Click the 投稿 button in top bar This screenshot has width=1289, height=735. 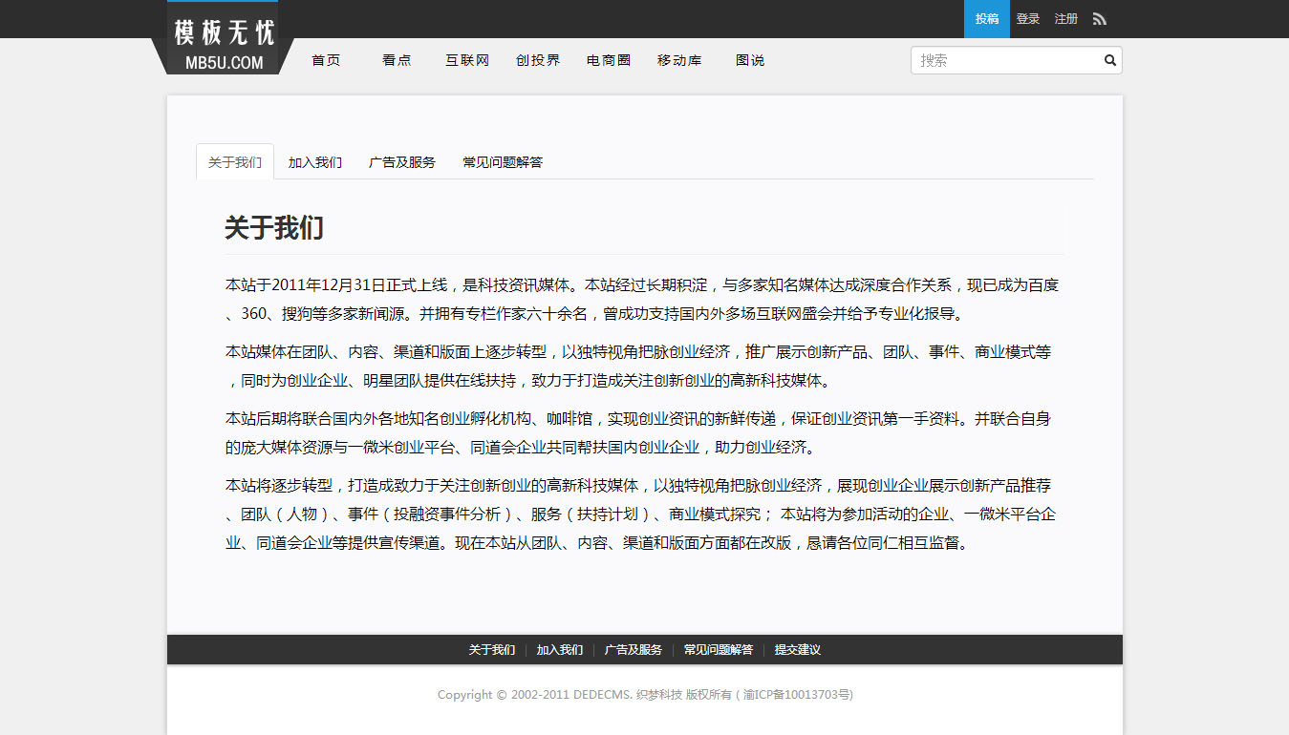click(x=986, y=19)
